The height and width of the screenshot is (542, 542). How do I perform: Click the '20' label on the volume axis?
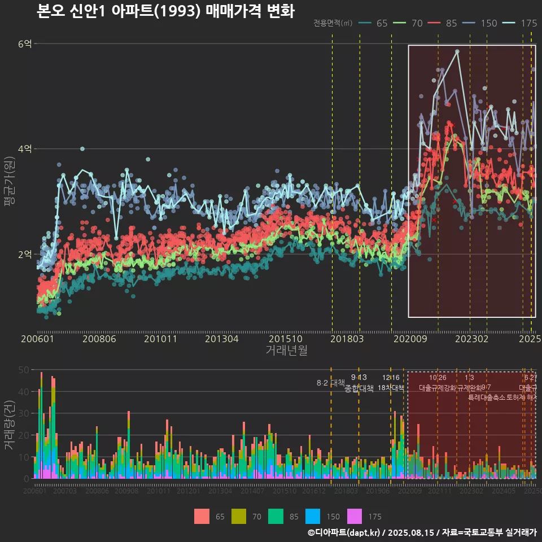coord(24,435)
